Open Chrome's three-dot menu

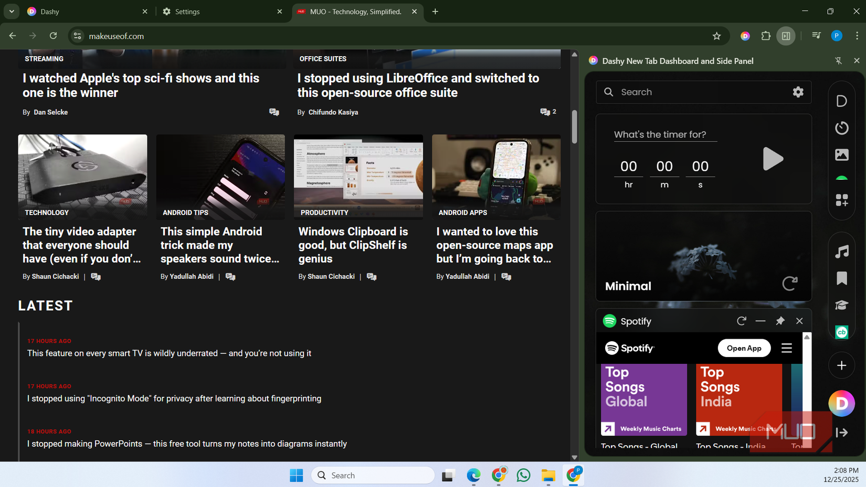pyautogui.click(x=857, y=36)
